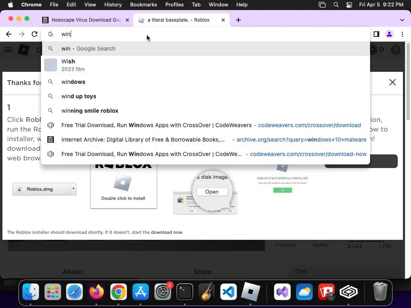The width and height of the screenshot is (411, 308).
Task: Close the a literal baseplate tab
Action: tap(223, 20)
